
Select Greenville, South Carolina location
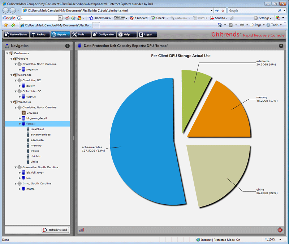[40, 167]
